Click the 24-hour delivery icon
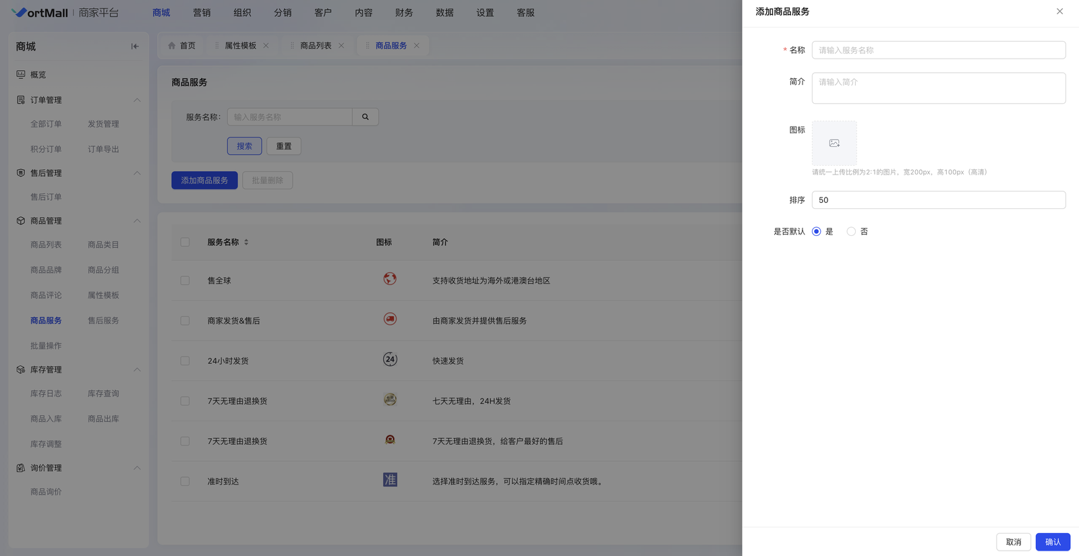This screenshot has height=556, width=1079. tap(390, 360)
